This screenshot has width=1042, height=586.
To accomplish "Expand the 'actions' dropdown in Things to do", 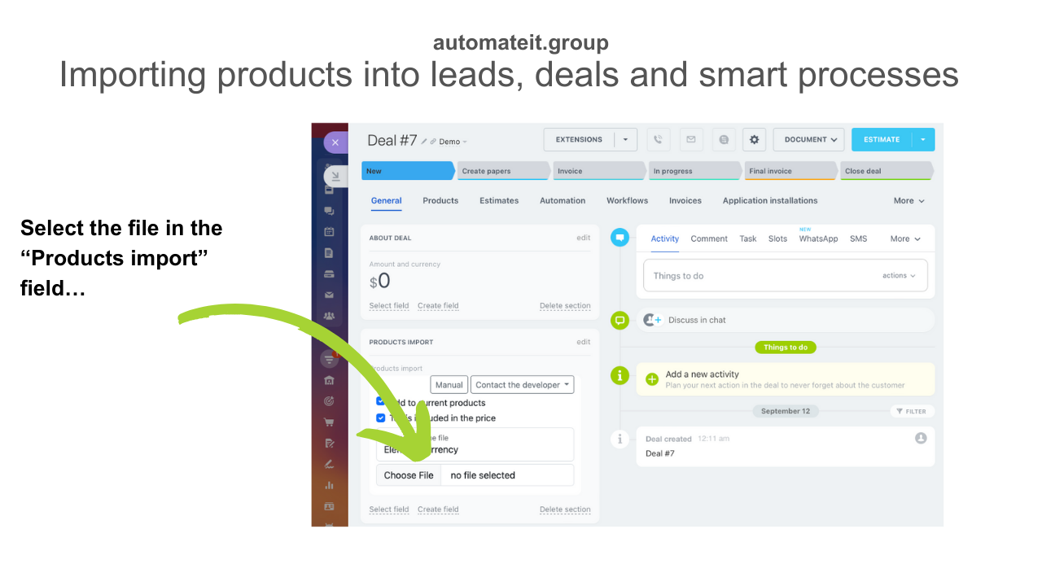I will 899,276.
